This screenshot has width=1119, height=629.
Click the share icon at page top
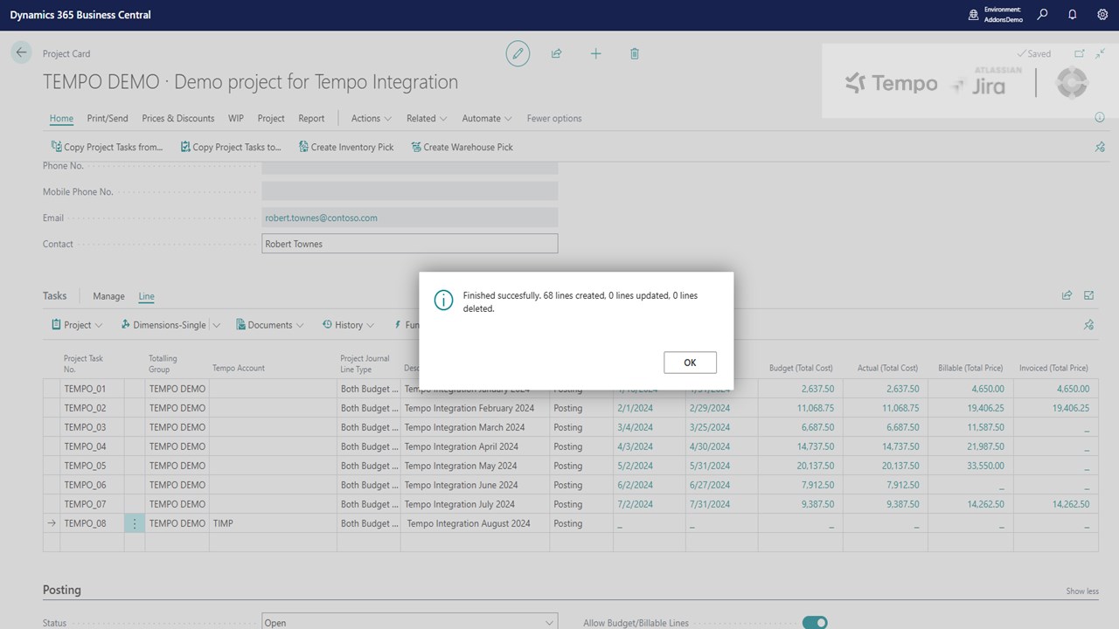click(x=556, y=53)
